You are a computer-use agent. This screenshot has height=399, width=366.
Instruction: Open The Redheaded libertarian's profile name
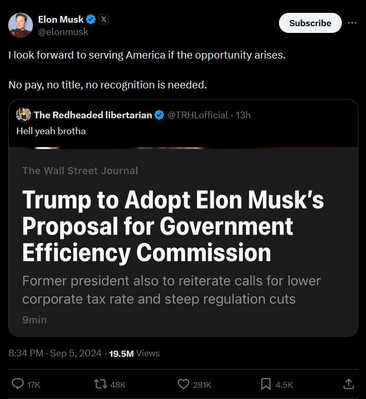coord(93,115)
